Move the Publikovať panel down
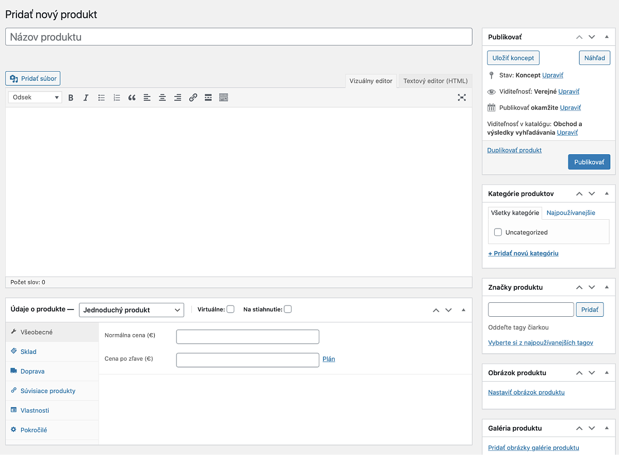The image size is (619, 455). [592, 37]
